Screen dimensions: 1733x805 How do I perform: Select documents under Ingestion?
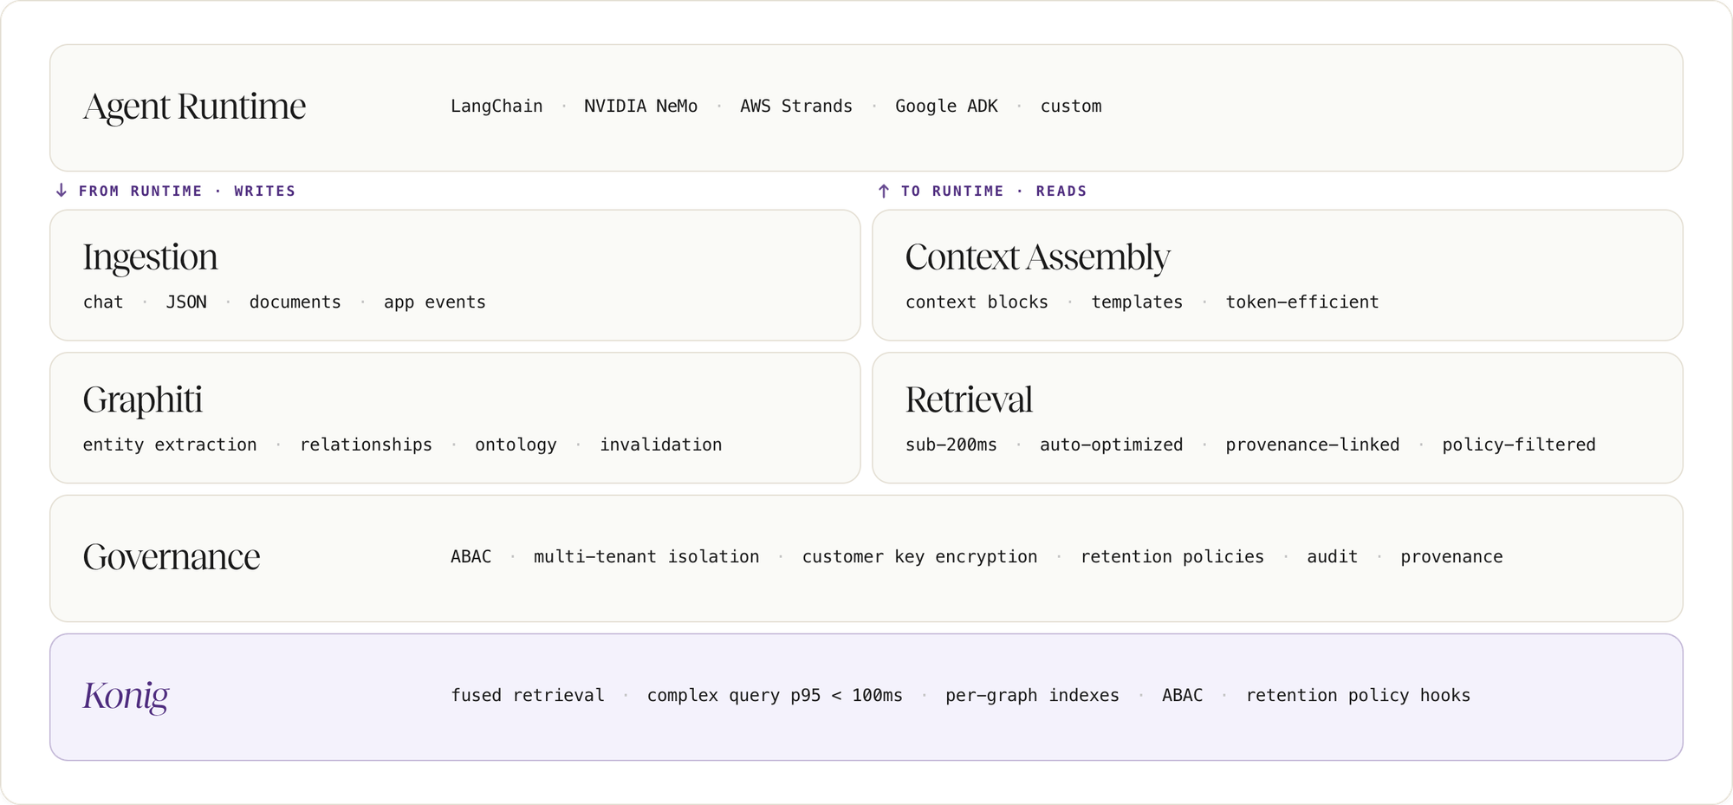coord(295,302)
